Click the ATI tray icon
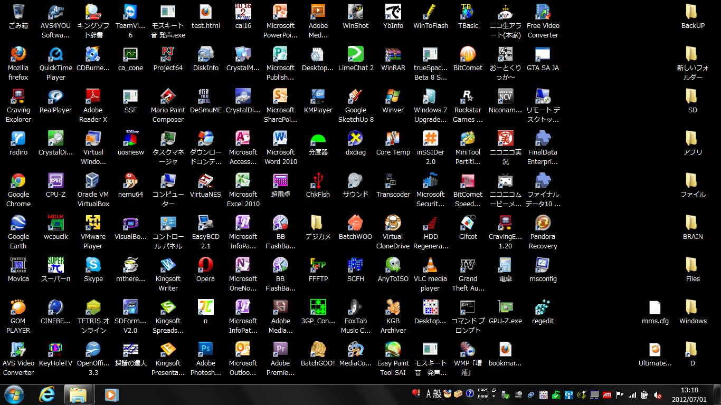This screenshot has height=405, width=721. coord(608,395)
